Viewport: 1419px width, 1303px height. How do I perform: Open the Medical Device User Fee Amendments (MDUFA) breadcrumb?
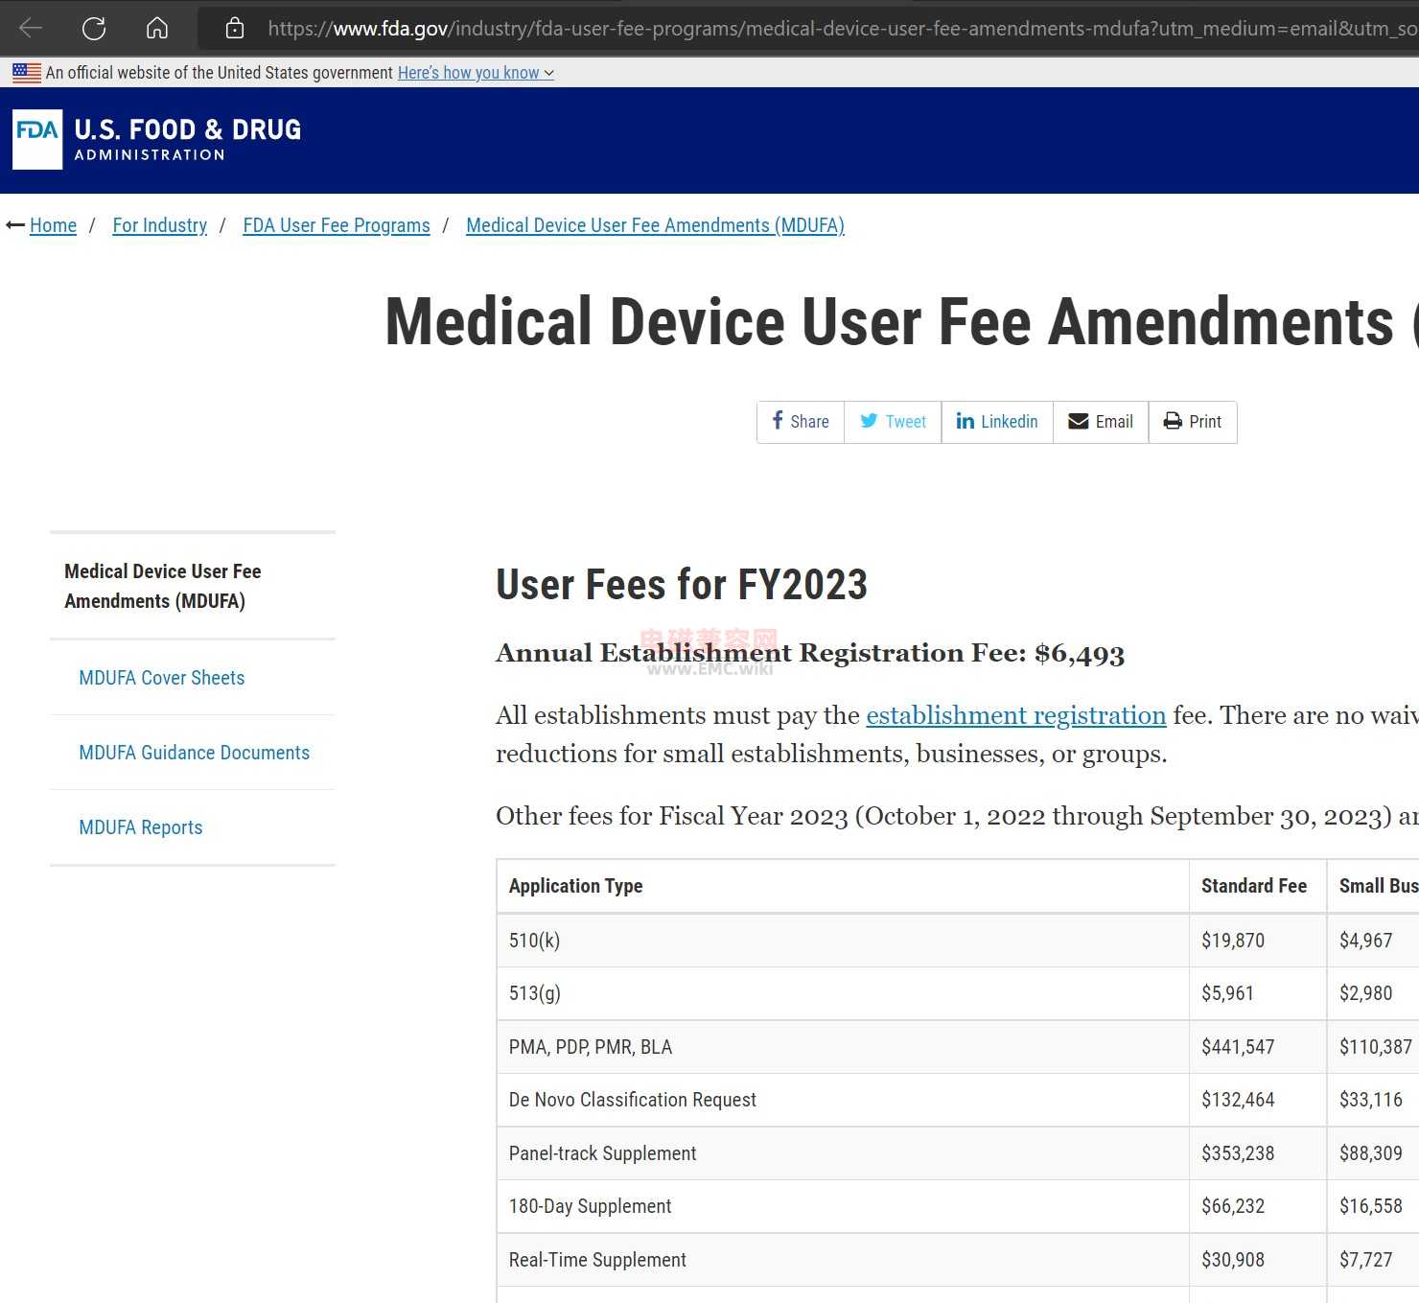655,225
